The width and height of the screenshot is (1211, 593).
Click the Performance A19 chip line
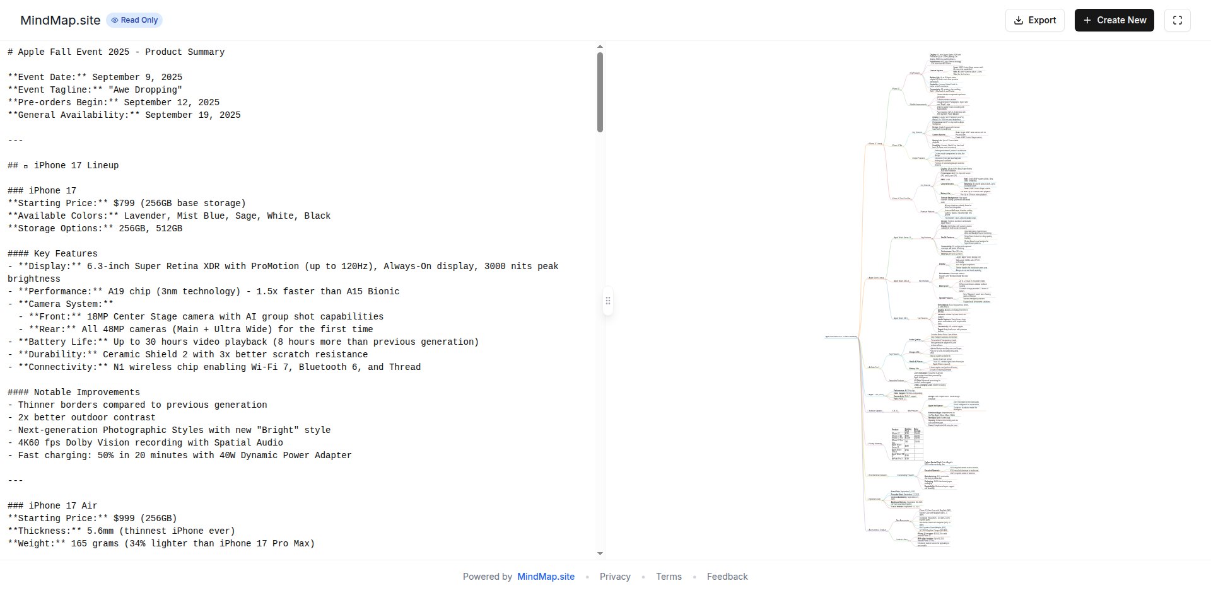click(204, 291)
